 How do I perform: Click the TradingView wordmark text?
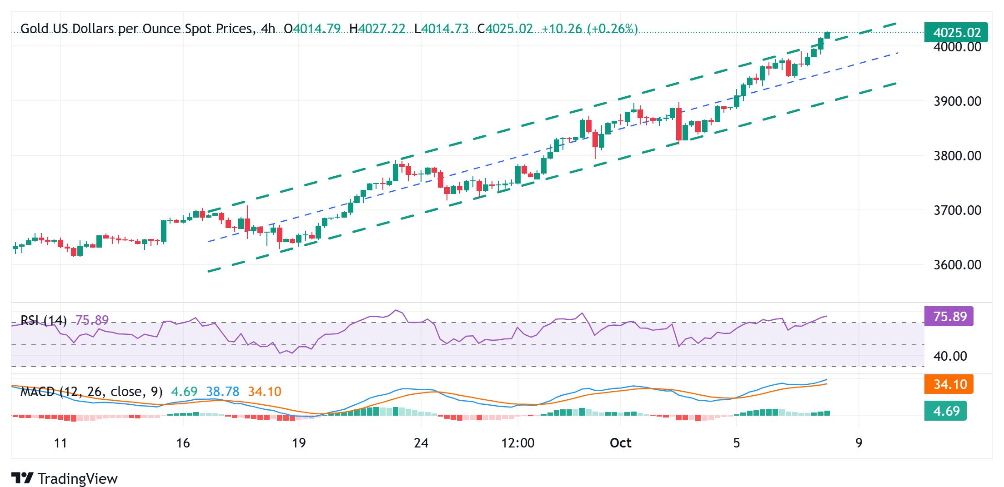[x=78, y=479]
